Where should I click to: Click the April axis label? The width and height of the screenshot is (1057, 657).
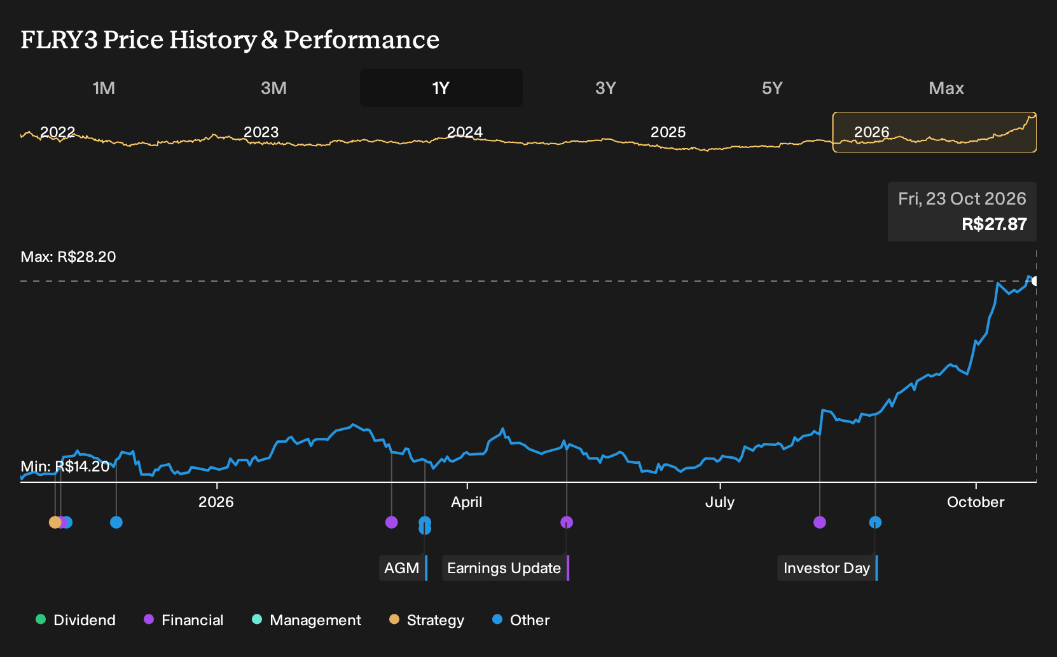pos(467,502)
